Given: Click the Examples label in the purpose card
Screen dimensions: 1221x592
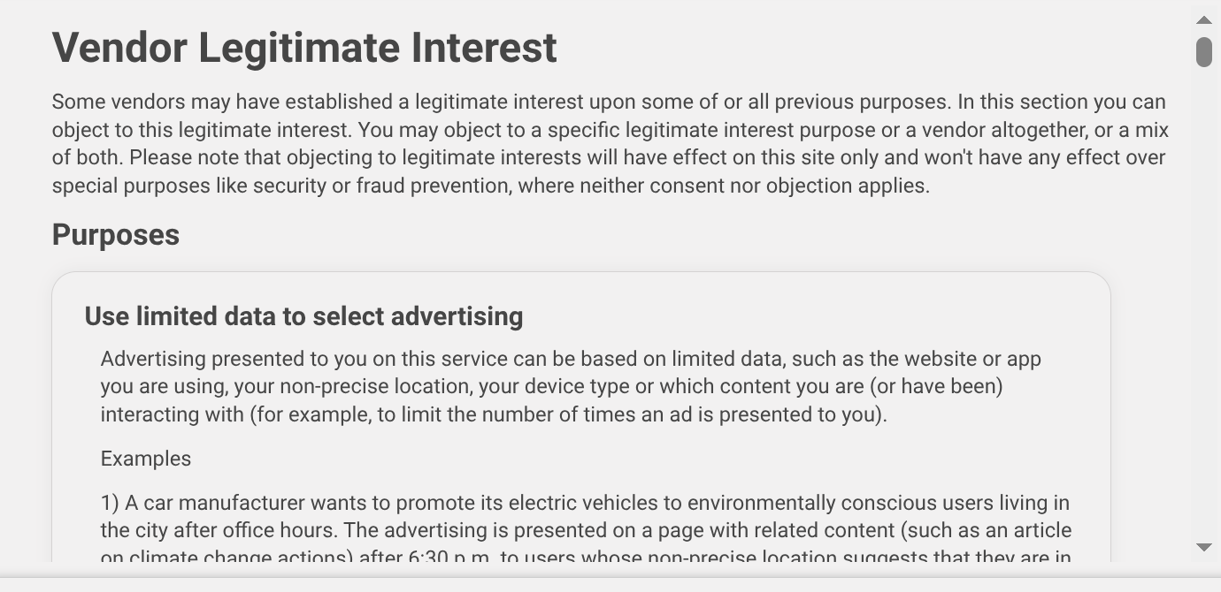Looking at the screenshot, I should click(x=146, y=459).
